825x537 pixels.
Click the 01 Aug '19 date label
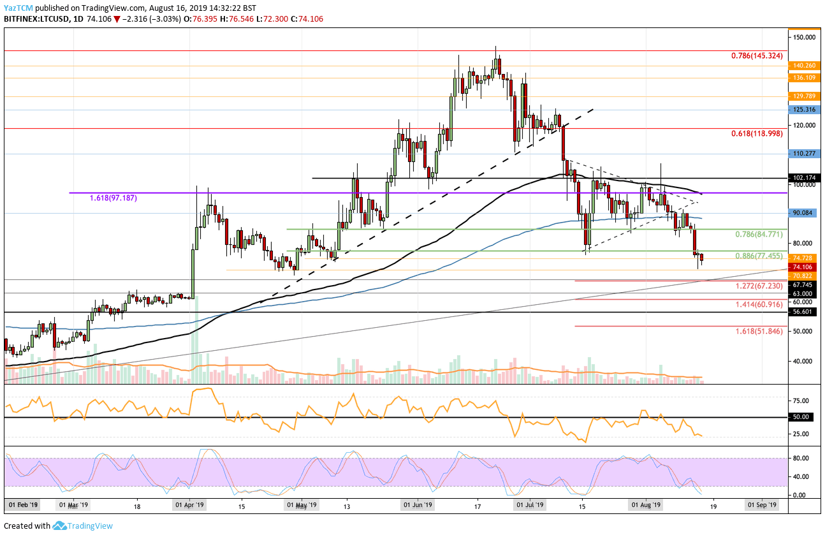click(645, 505)
